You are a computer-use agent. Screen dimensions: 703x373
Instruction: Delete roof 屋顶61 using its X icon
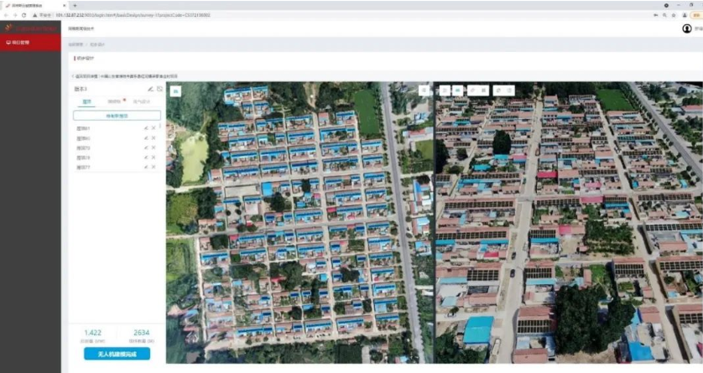[154, 128]
